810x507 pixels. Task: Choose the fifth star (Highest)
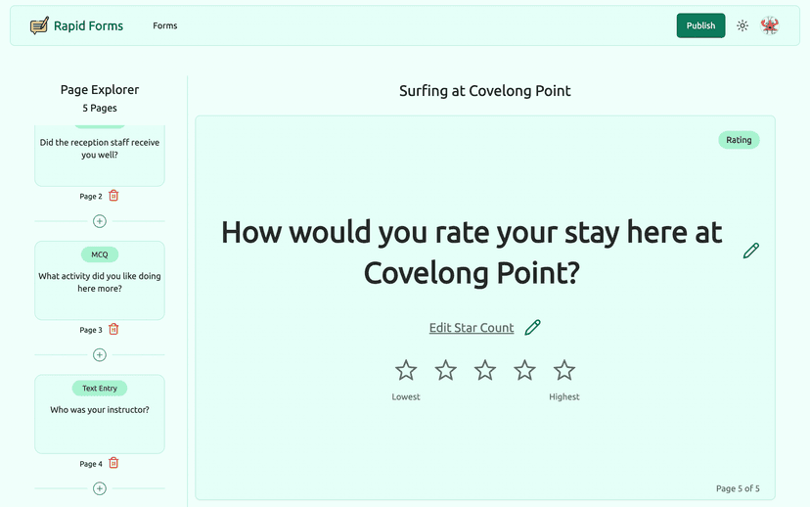click(x=564, y=370)
